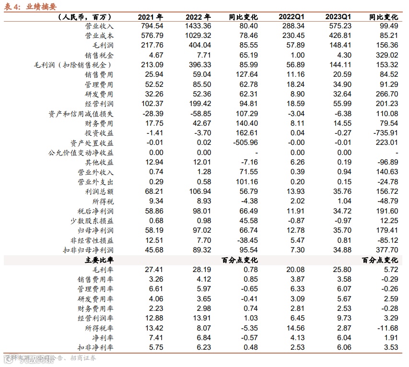This screenshot has height=367, width=409.
Task: Click the 管理费用 row label
Action: point(99,84)
